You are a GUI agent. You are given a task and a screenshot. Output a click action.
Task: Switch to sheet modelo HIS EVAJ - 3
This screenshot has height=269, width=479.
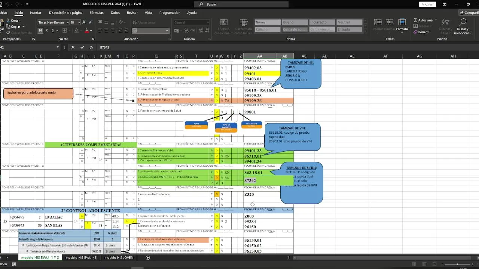tap(81, 257)
